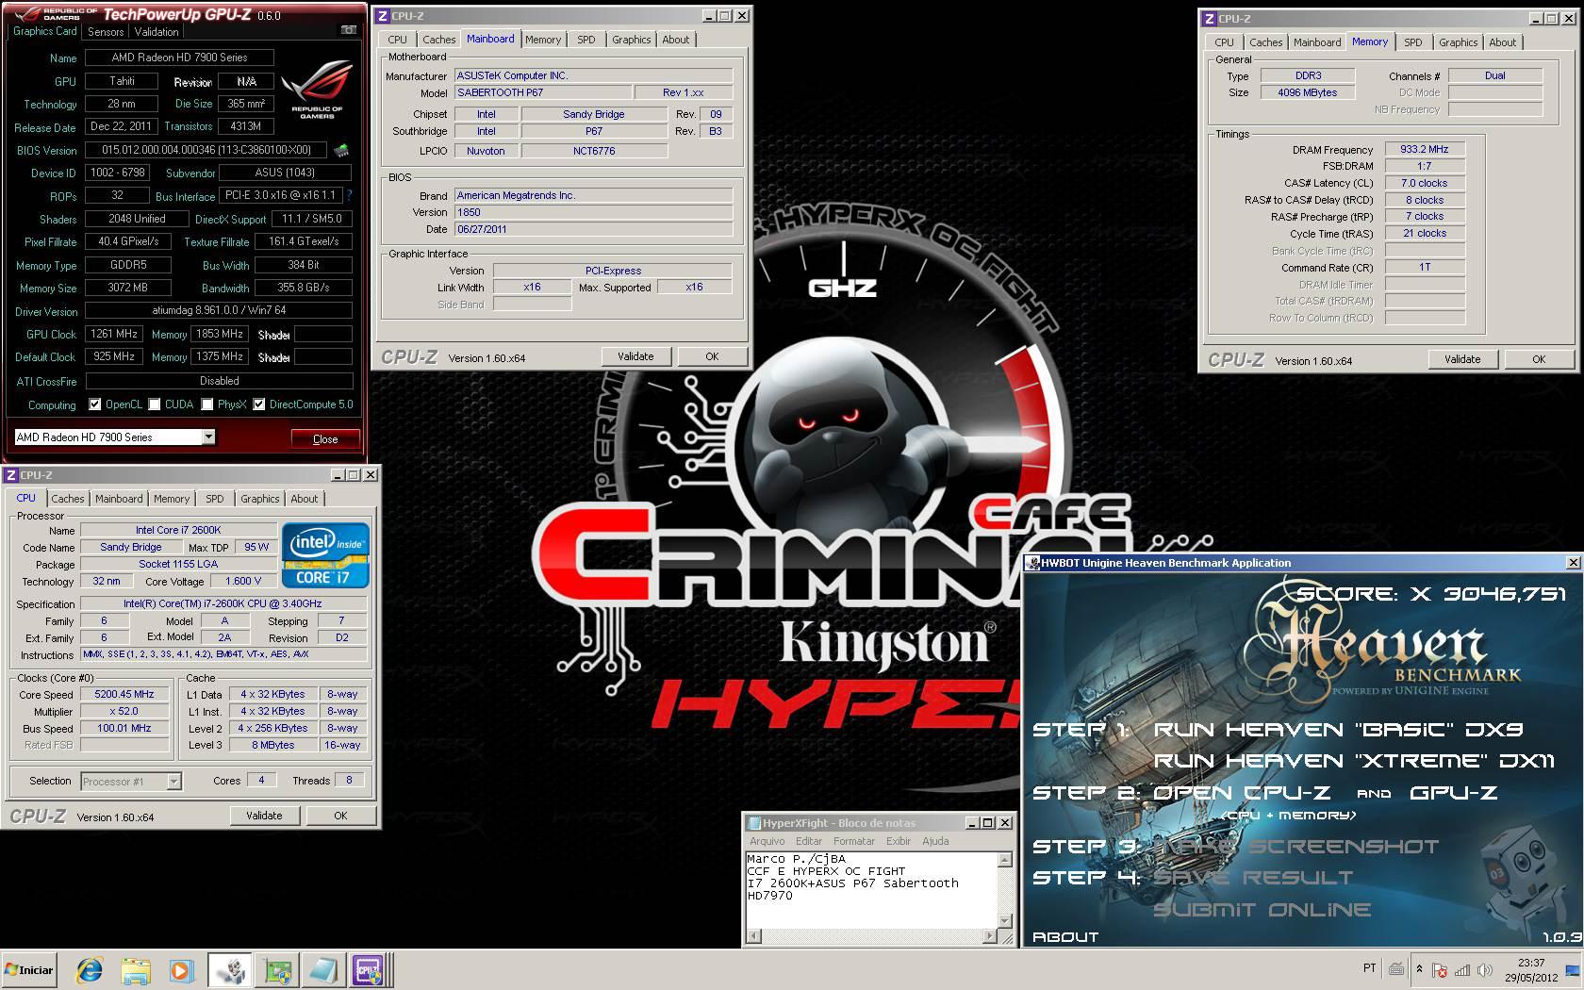Click the Action Center flag tray icon
This screenshot has height=990, width=1584.
[1440, 969]
